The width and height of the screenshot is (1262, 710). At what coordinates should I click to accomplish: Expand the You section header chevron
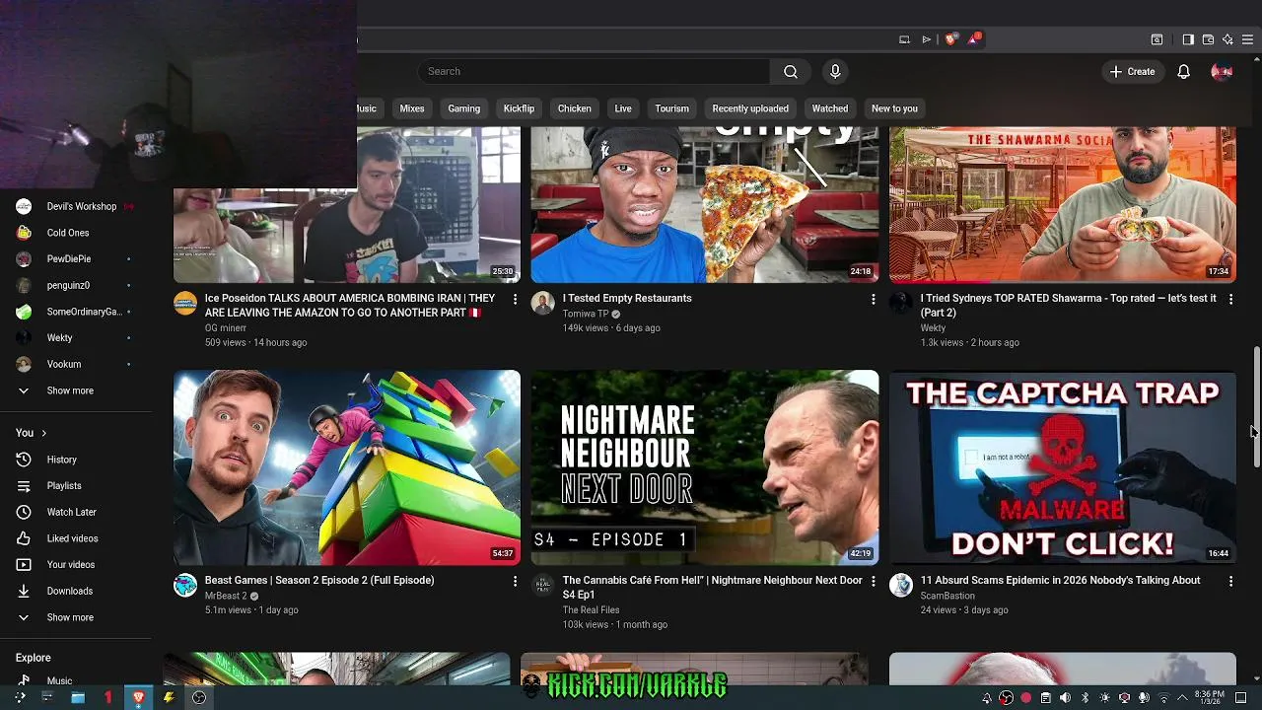click(43, 433)
